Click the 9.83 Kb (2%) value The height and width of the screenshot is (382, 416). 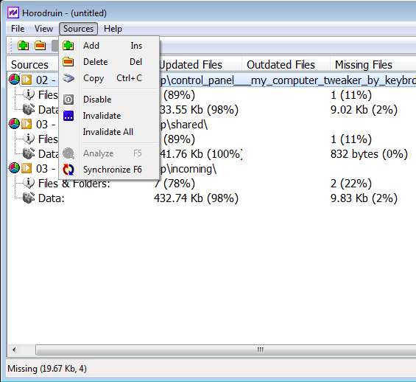tap(364, 198)
